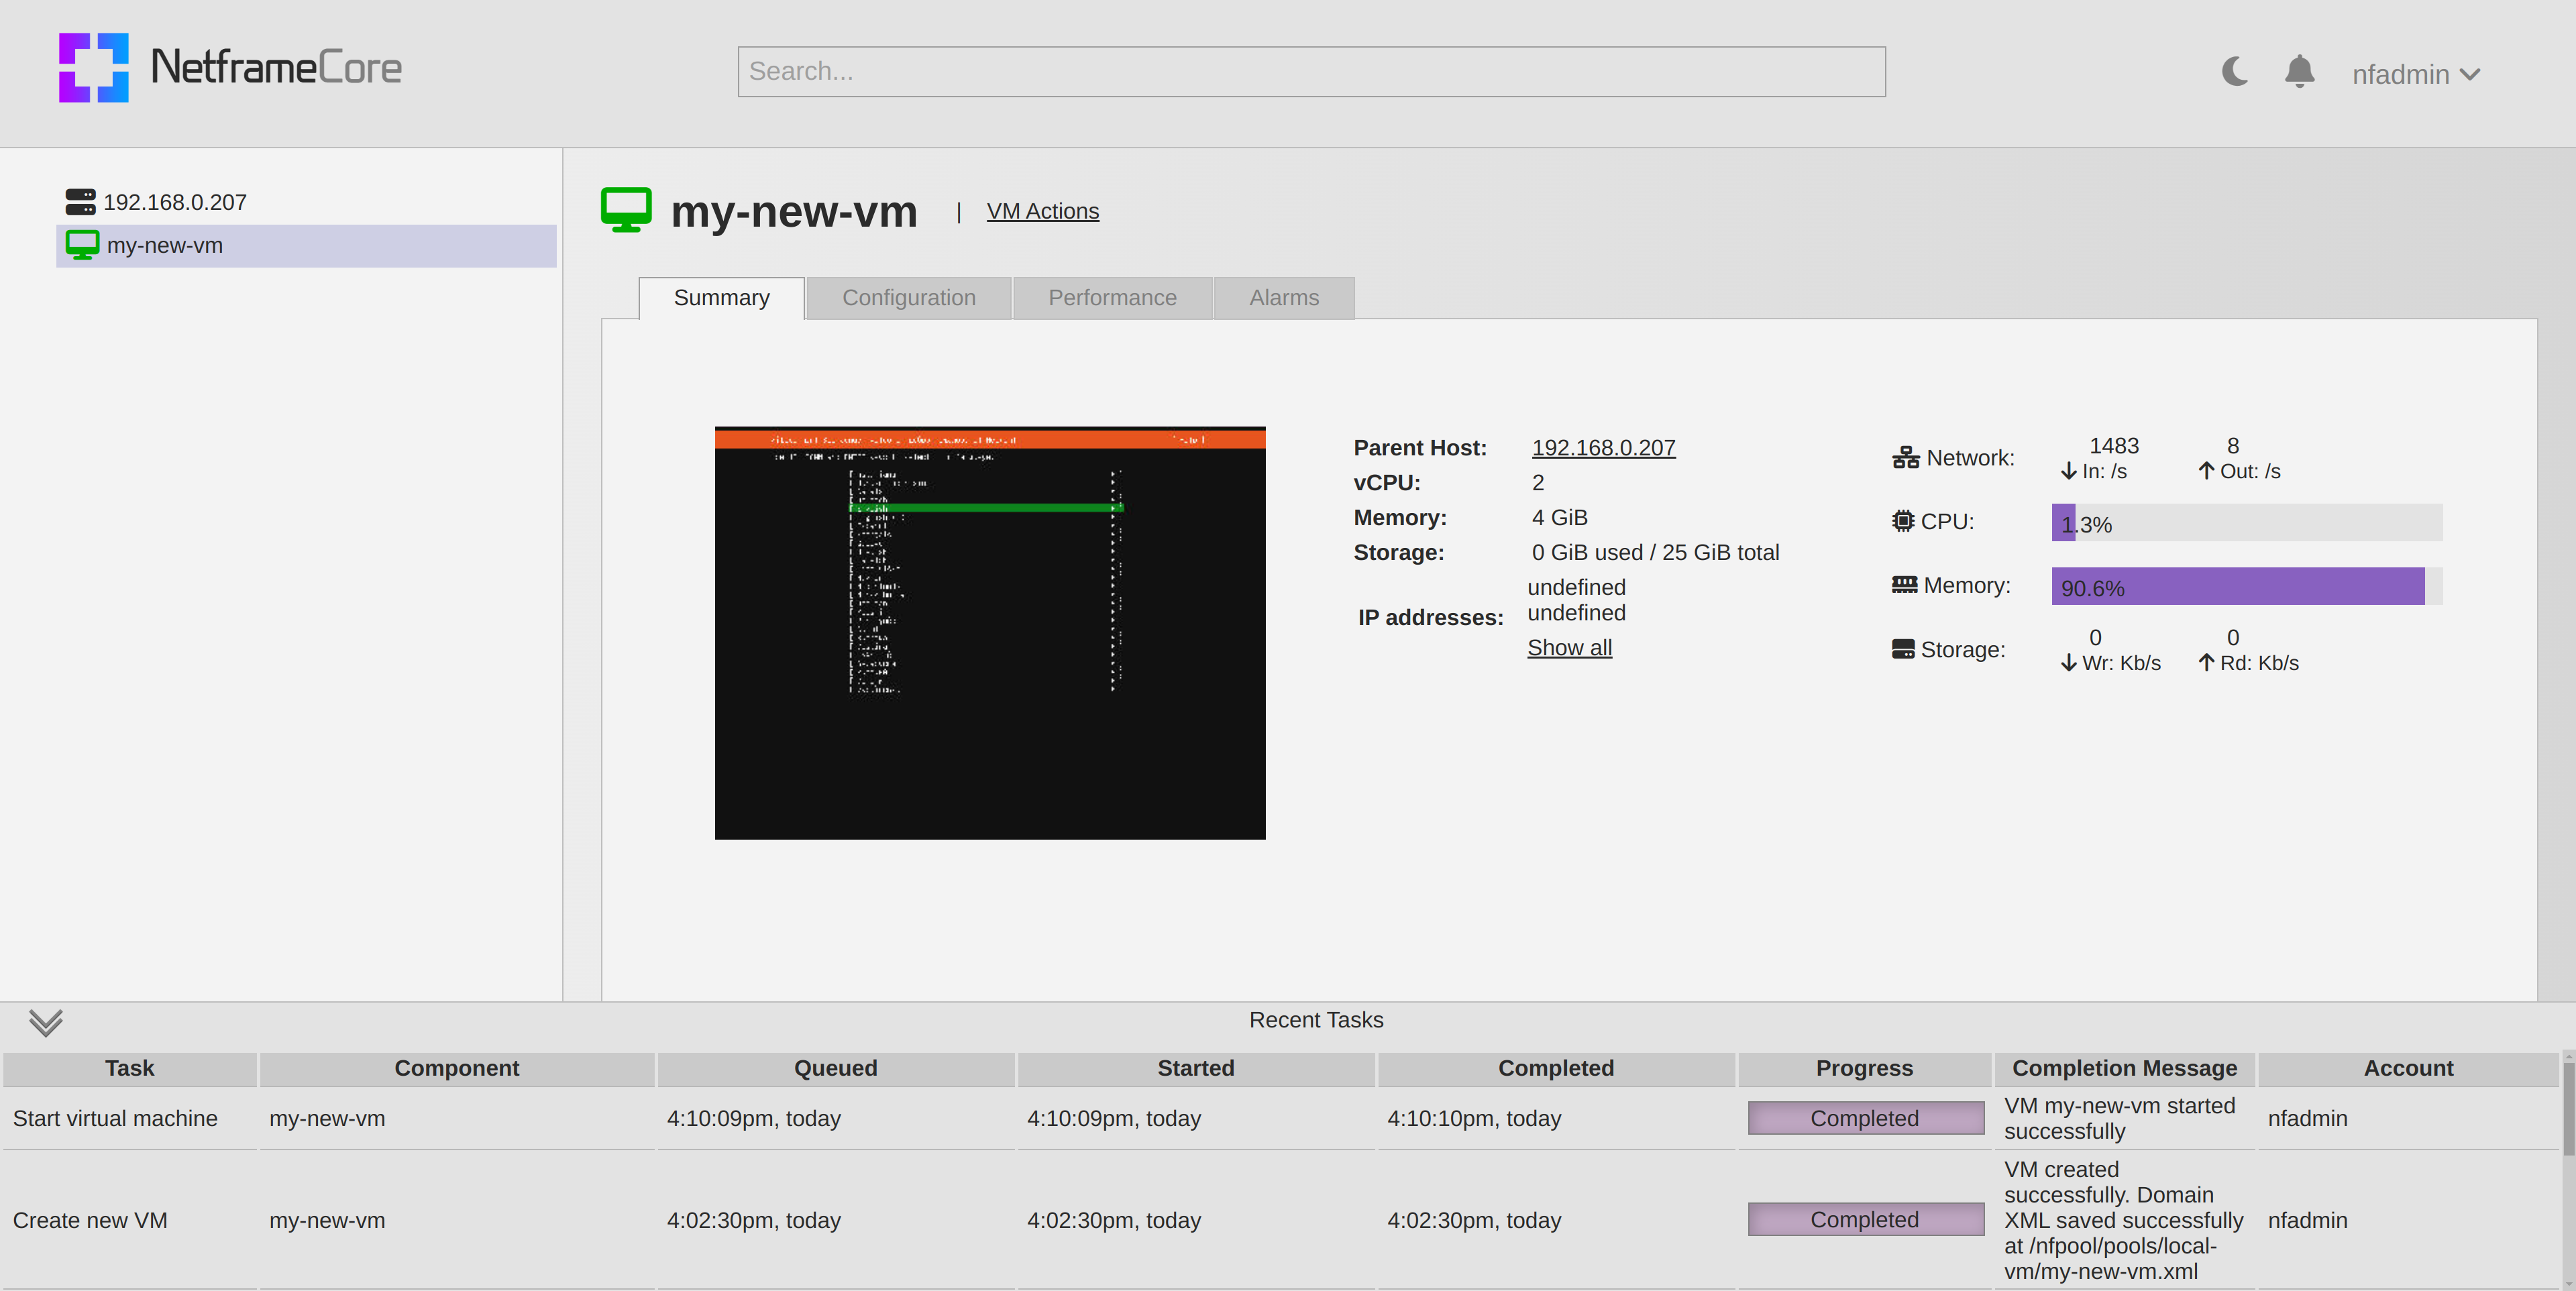This screenshot has height=1291, width=2576.
Task: Click Show all IP addresses
Action: [x=1569, y=648]
